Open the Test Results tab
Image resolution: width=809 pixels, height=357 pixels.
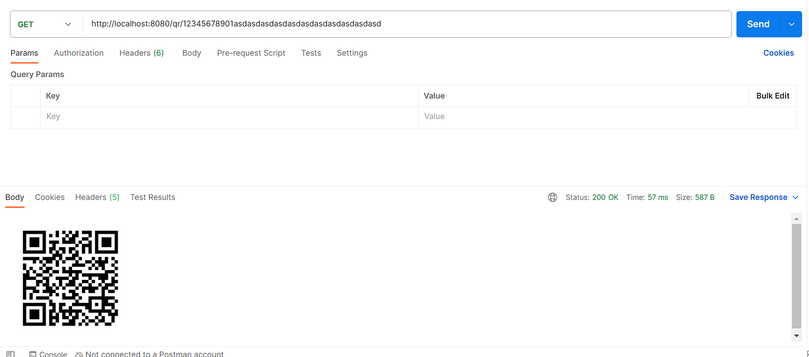tap(153, 197)
